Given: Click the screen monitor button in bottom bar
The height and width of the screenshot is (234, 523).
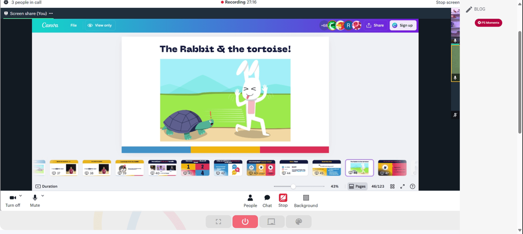Looking at the screenshot, I should [x=272, y=221].
